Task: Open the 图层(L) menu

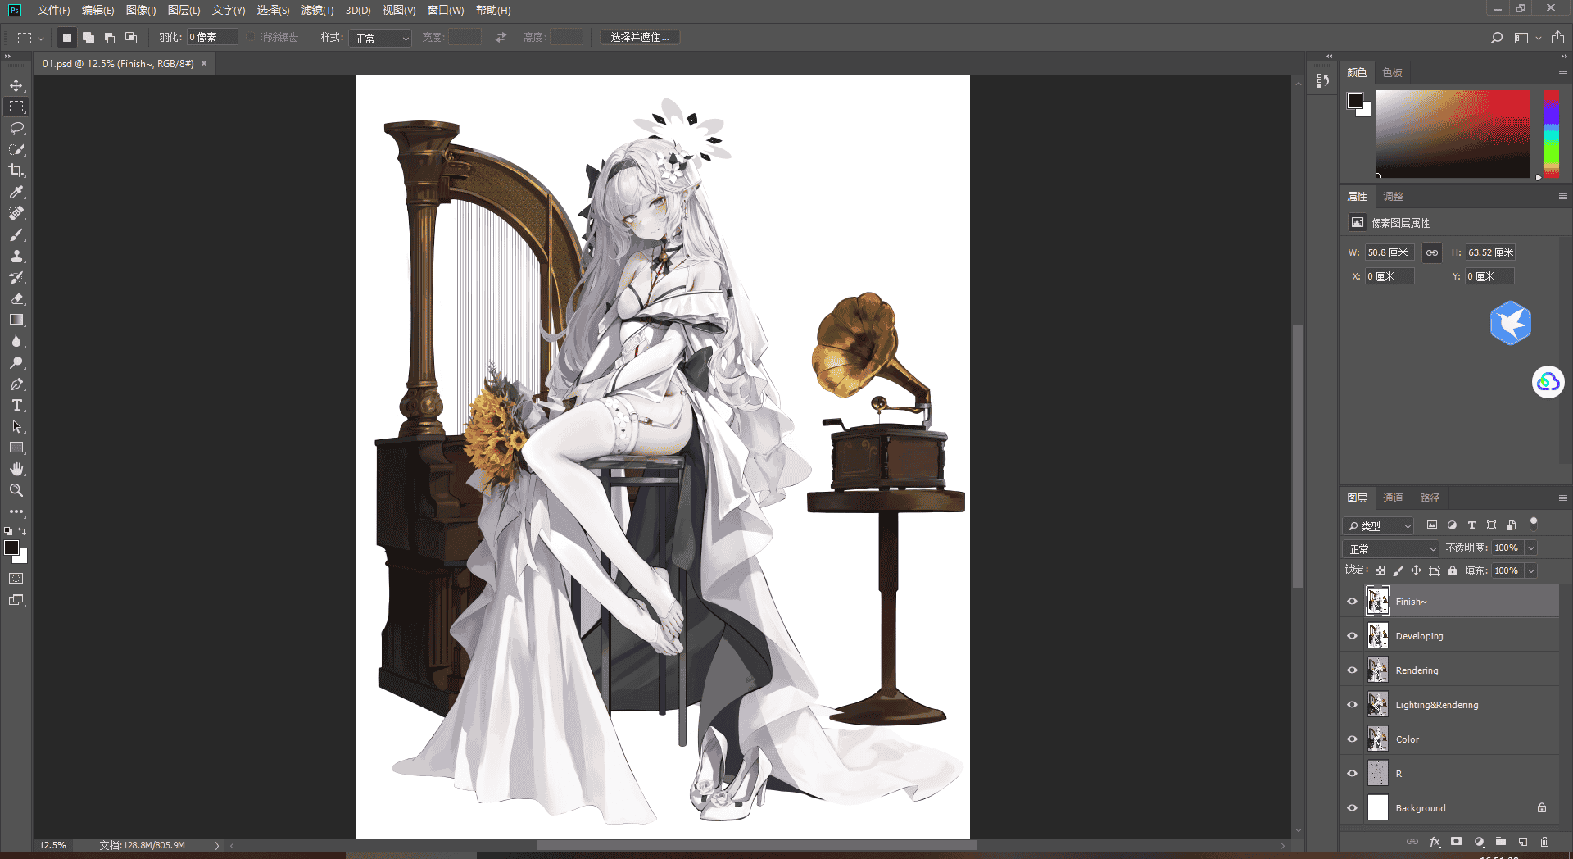Action: tap(184, 11)
